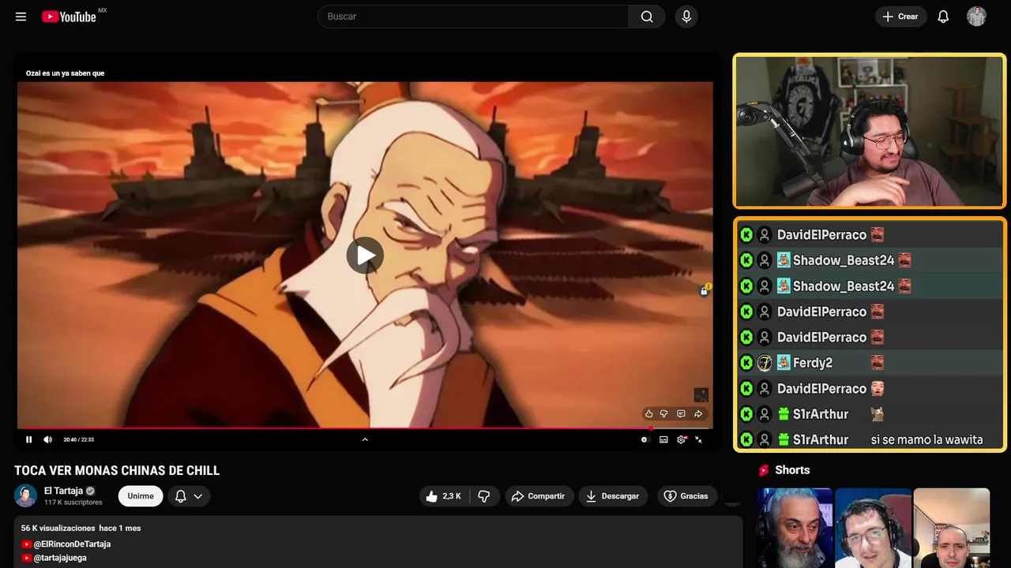Screen dimensions: 1011x568
Task: Click the small channel watermark in the video
Action: tap(701, 394)
